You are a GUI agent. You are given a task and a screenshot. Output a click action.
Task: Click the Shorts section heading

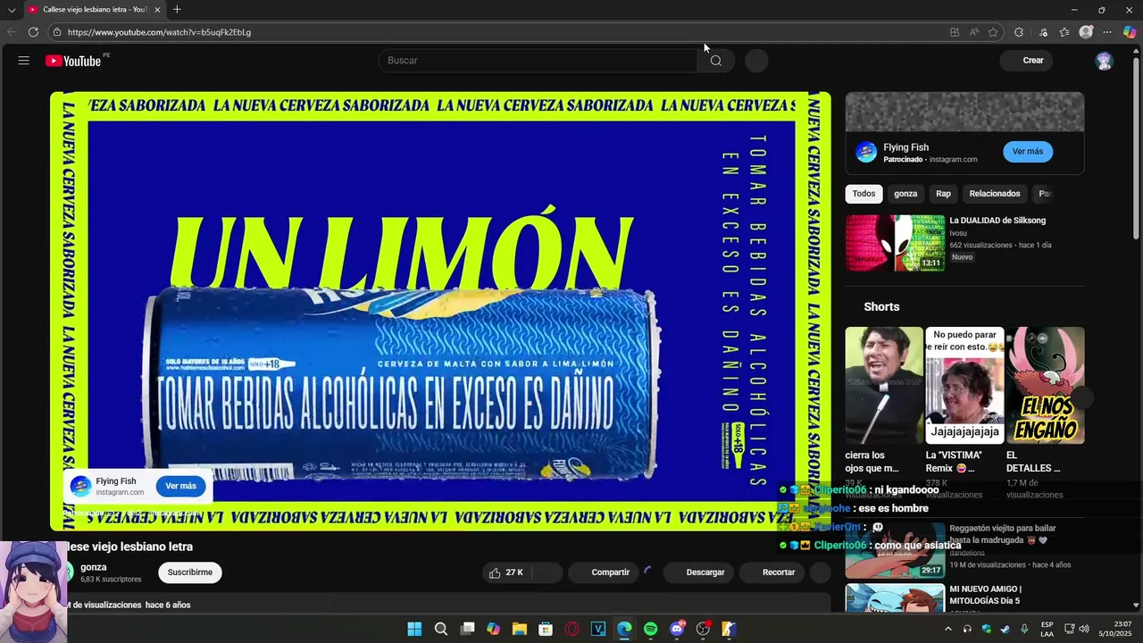tap(881, 306)
